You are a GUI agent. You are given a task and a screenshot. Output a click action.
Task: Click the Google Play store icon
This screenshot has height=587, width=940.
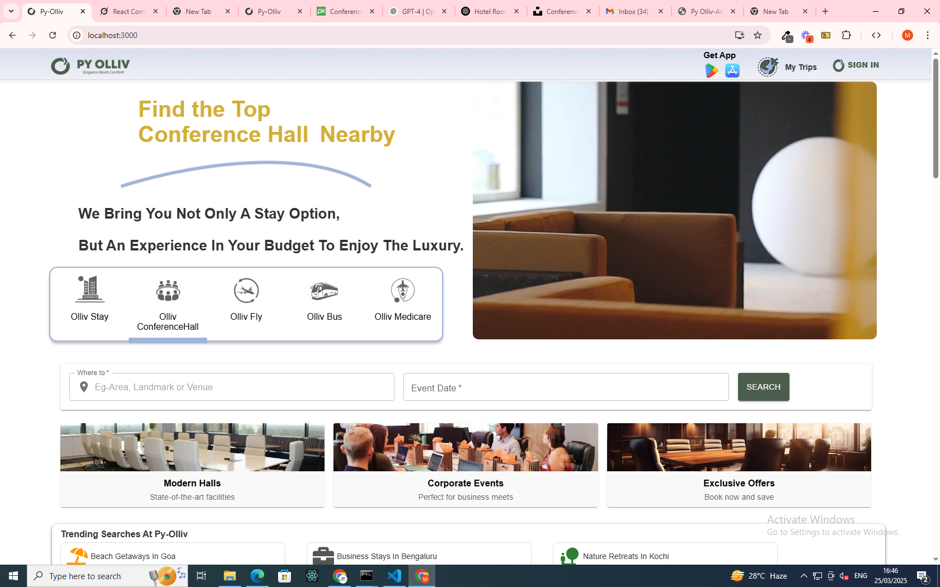tap(711, 70)
